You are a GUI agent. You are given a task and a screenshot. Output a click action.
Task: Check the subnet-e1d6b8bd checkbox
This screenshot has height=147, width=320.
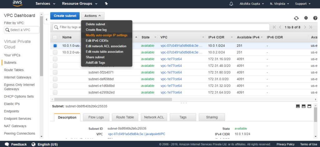coord(55,86)
